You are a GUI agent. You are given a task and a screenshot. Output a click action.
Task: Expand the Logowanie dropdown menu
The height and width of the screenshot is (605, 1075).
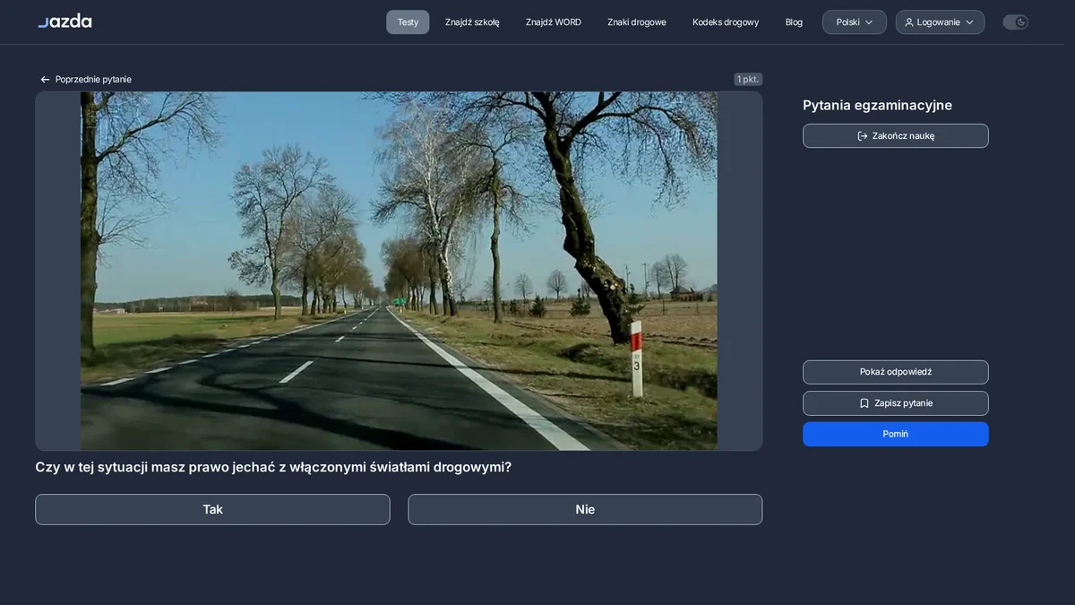(x=940, y=22)
